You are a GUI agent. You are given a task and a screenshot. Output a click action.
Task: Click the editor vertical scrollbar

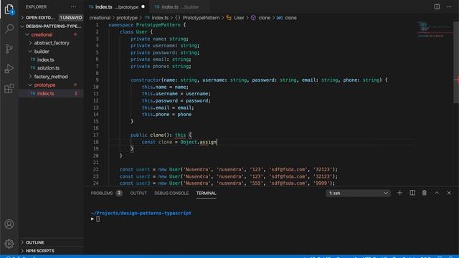[456, 62]
